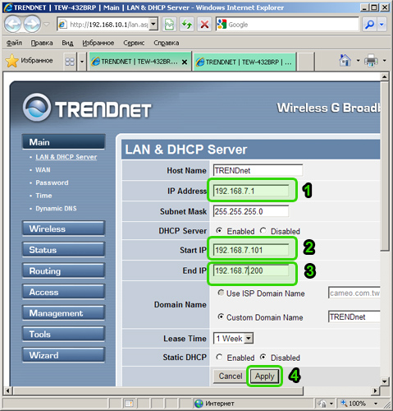Open the WAN settings link
Viewport: 393px width, 411px height.
43,170
